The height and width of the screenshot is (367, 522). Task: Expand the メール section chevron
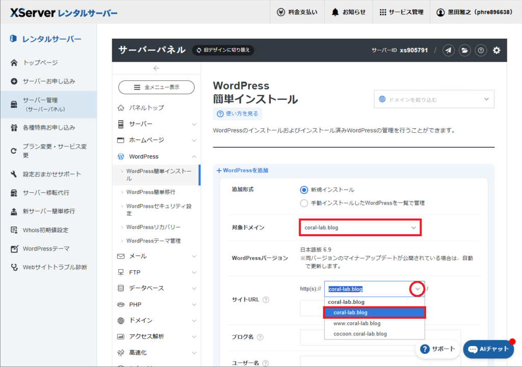point(194,256)
